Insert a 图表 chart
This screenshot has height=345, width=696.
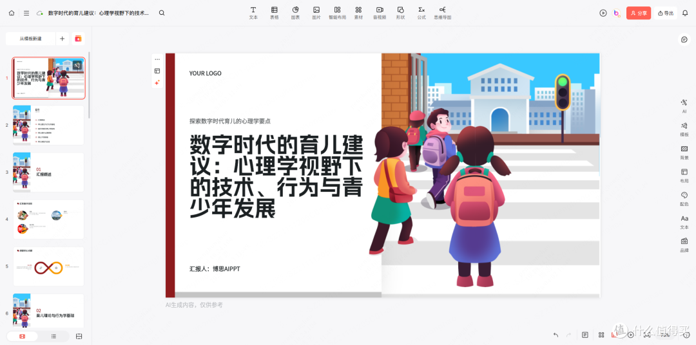pyautogui.click(x=295, y=13)
